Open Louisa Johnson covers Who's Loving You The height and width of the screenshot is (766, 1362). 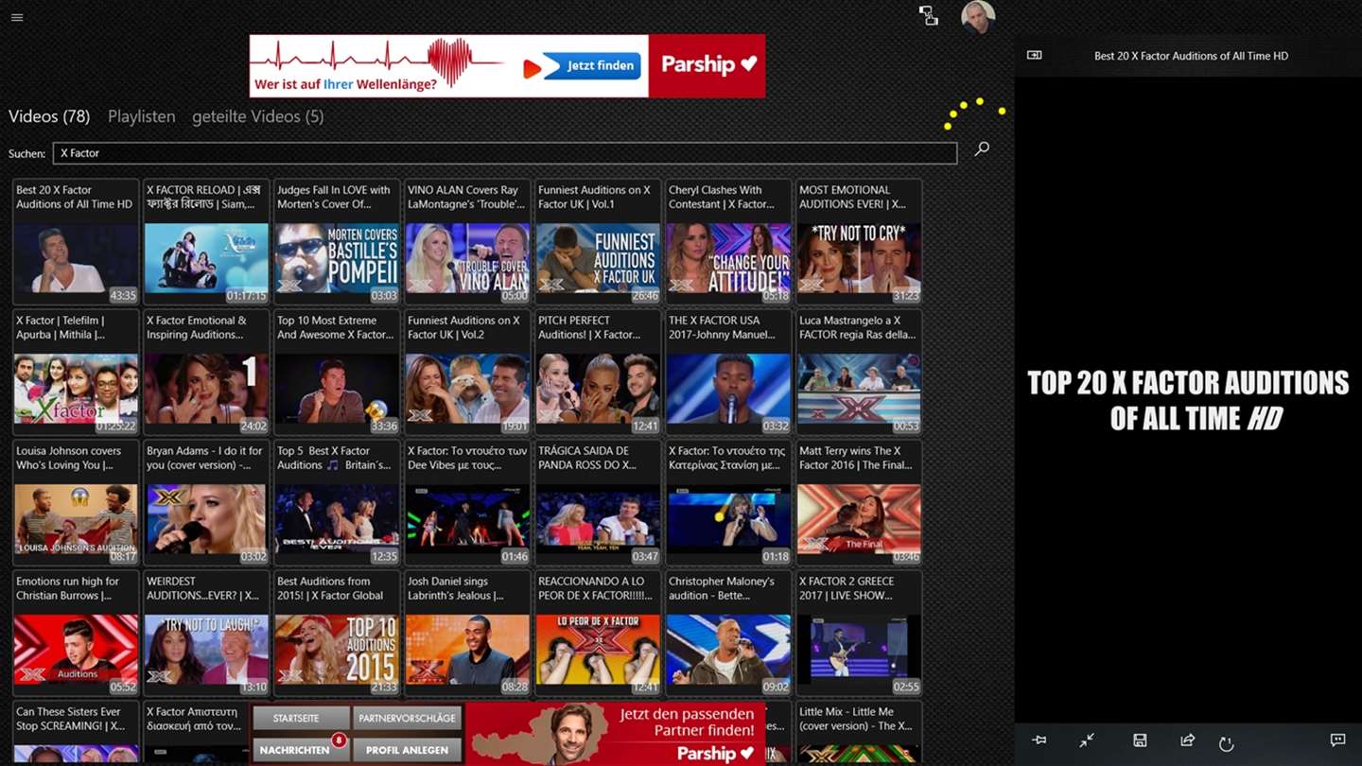76,502
